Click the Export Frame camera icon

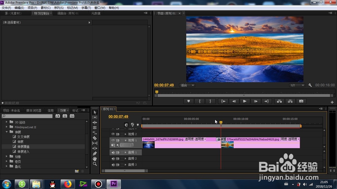tap(301, 101)
